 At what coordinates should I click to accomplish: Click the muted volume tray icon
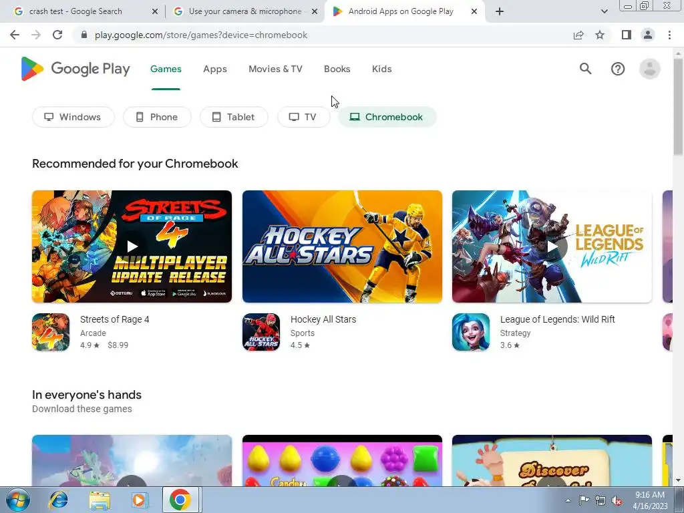(x=617, y=500)
